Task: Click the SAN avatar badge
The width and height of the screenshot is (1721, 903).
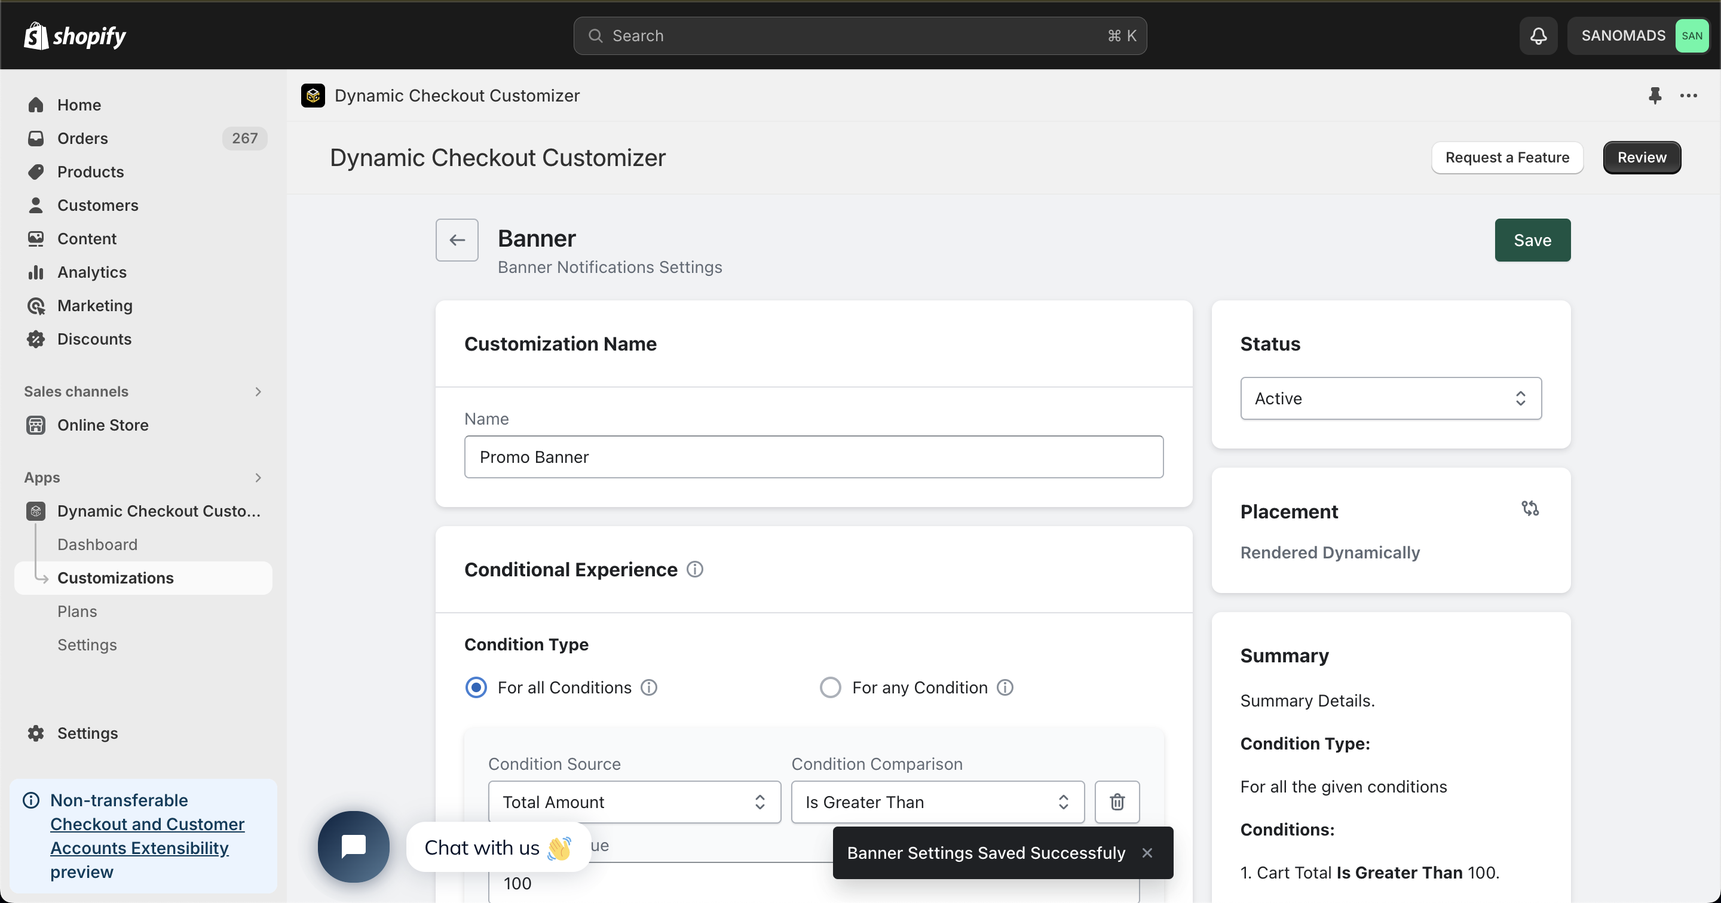Action: [x=1691, y=35]
